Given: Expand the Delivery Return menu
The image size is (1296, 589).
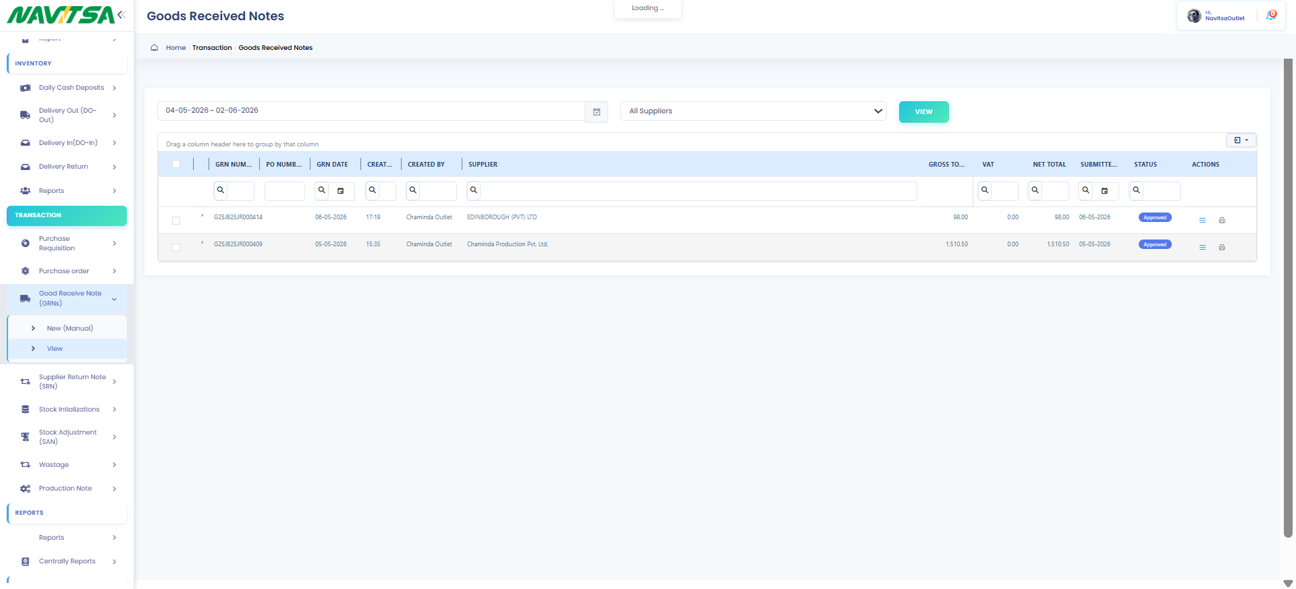Looking at the screenshot, I should (x=115, y=167).
